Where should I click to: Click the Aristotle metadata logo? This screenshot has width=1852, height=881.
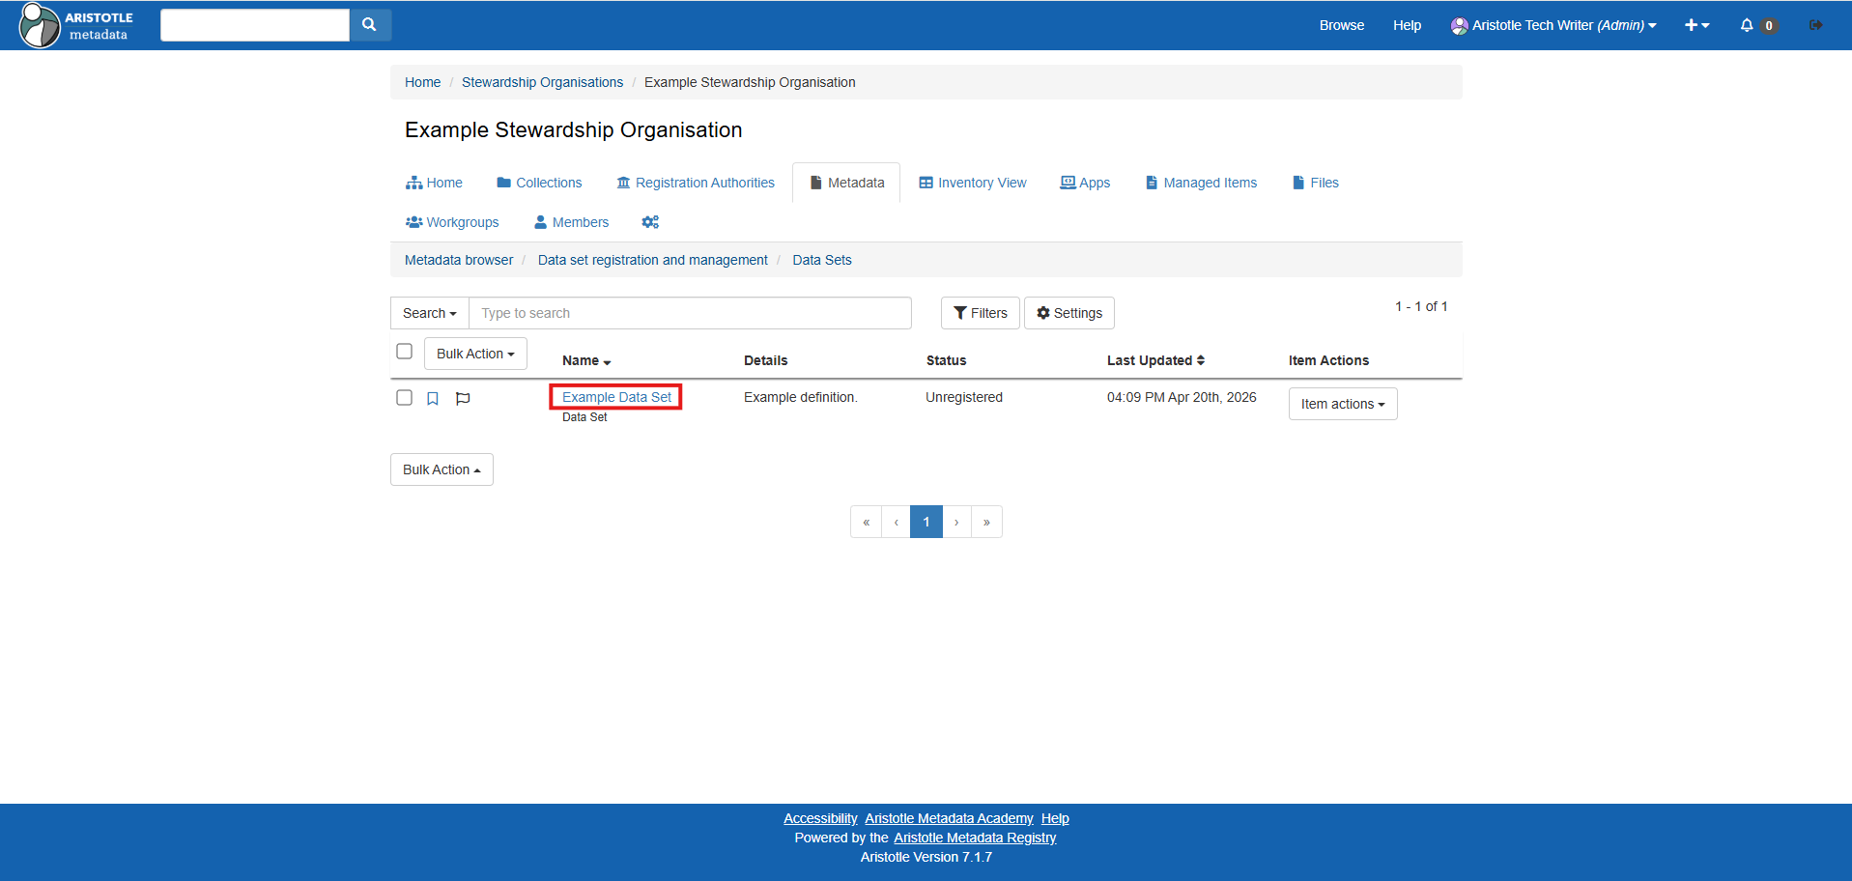(x=77, y=25)
